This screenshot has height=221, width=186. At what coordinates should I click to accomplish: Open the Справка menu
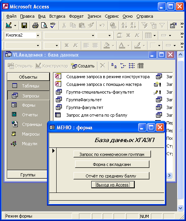pos(145,16)
